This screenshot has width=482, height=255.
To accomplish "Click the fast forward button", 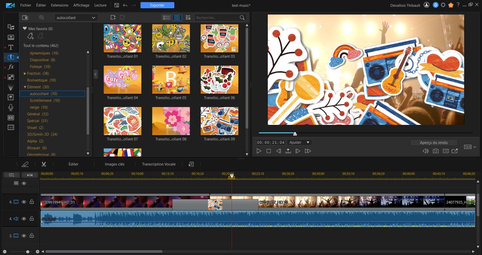I will pyautogui.click(x=308, y=151).
